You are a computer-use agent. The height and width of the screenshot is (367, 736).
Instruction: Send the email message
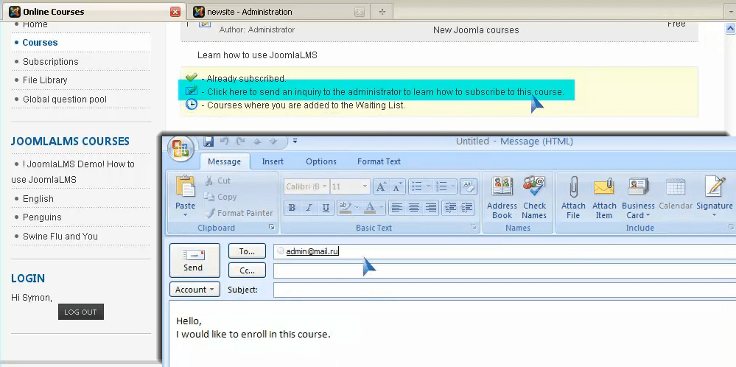click(x=194, y=260)
